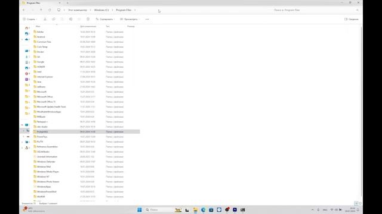The width and height of the screenshot is (382, 214).
Task: Click Этот компьютер in the breadcrumb
Action: 78,10
